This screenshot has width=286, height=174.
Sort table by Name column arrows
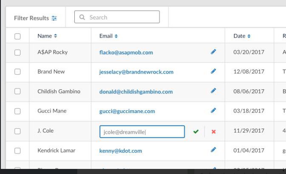point(56,36)
